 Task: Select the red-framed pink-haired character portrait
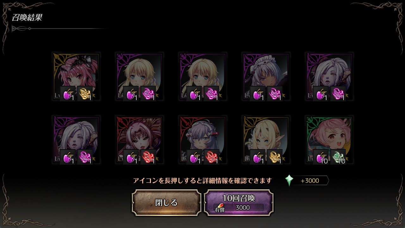click(139, 140)
